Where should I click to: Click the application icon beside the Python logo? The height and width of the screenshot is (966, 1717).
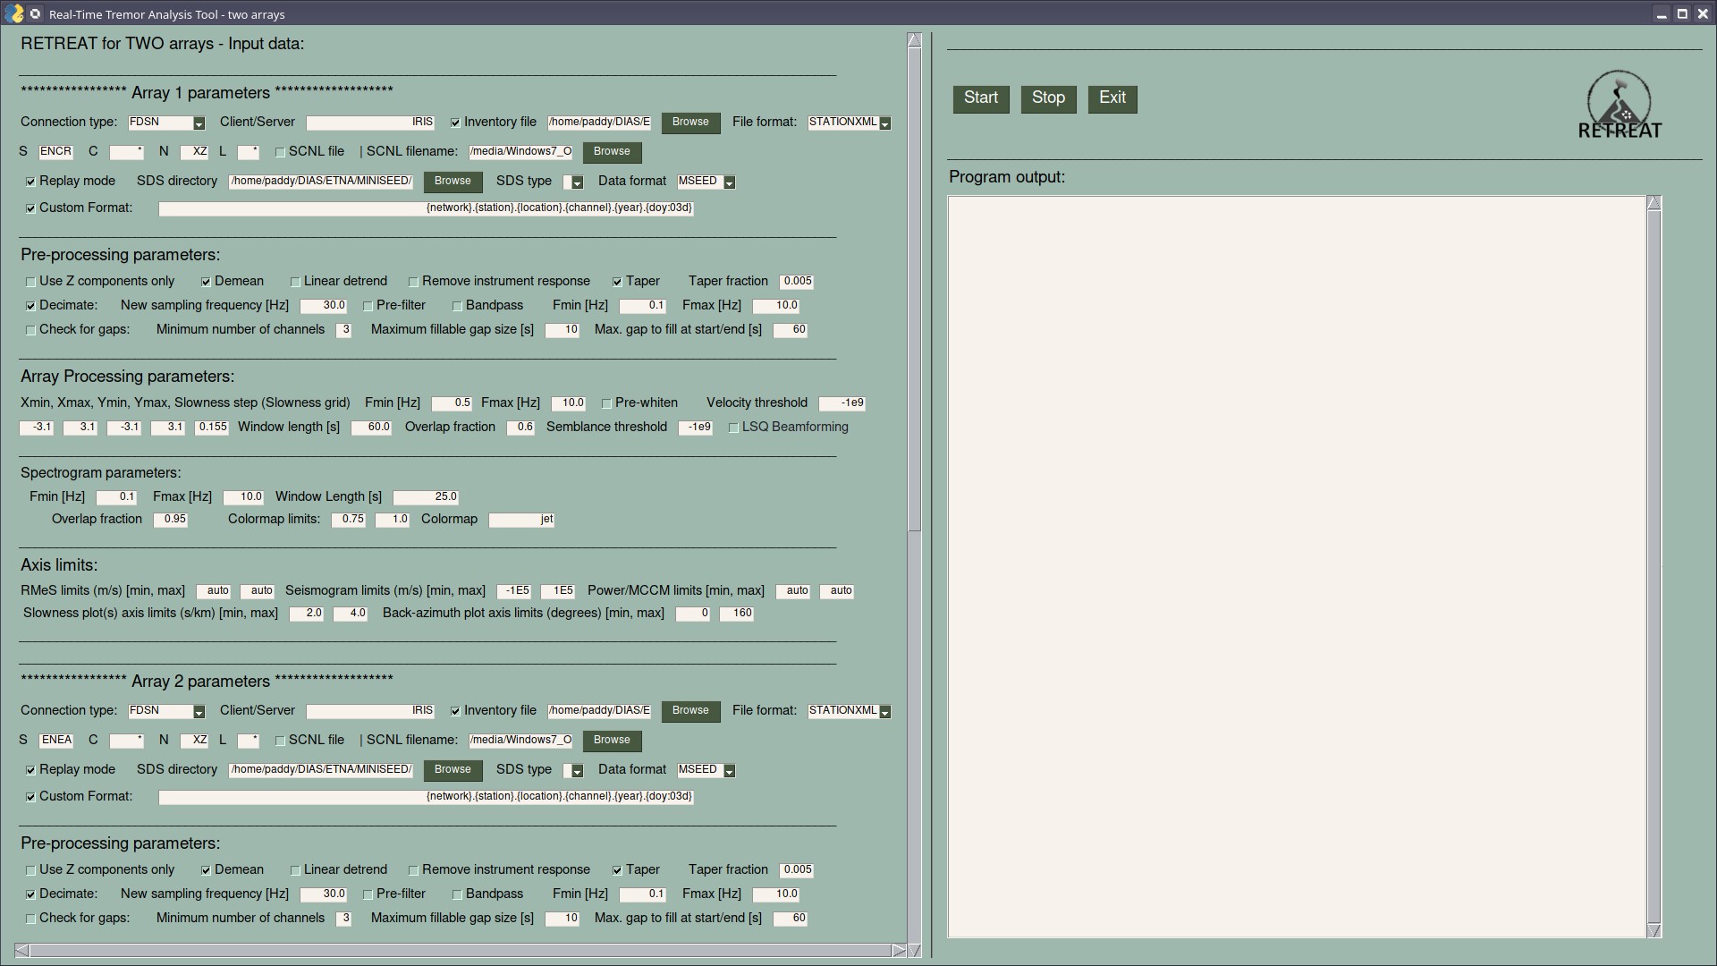pos(36,14)
